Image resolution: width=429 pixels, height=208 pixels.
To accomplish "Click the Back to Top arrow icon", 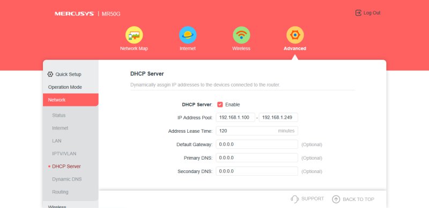I will [336, 199].
